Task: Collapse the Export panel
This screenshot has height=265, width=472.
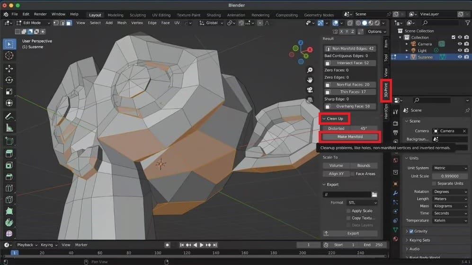Action: pos(330,185)
